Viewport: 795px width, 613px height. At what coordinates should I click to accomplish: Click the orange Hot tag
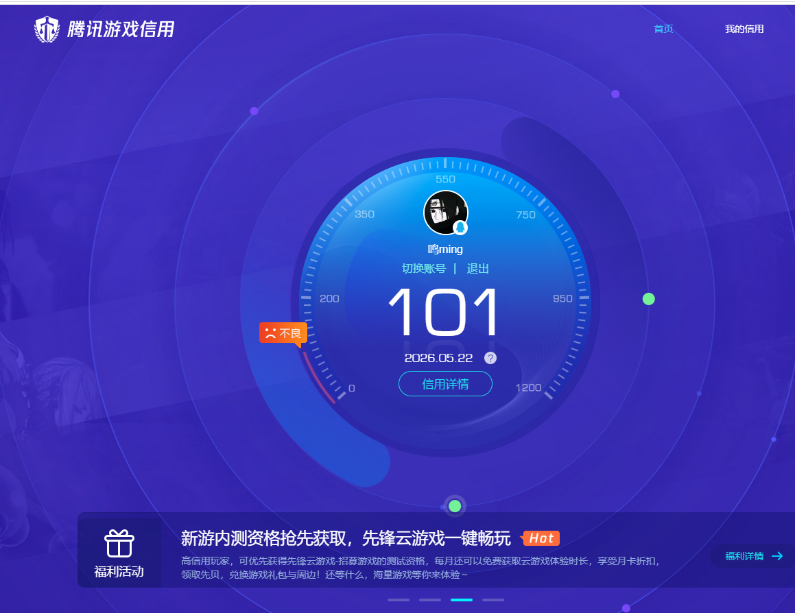coord(541,538)
